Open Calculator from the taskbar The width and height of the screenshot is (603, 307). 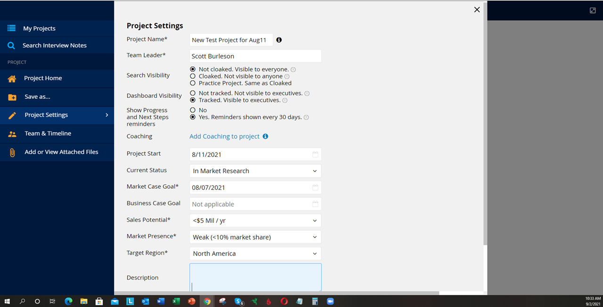coord(315,301)
